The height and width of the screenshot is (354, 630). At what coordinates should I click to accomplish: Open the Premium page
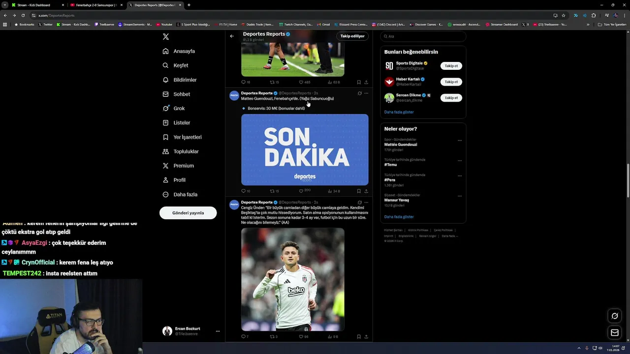[178, 166]
